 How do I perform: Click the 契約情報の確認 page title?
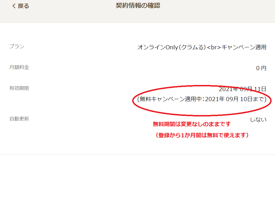pos(138,6)
